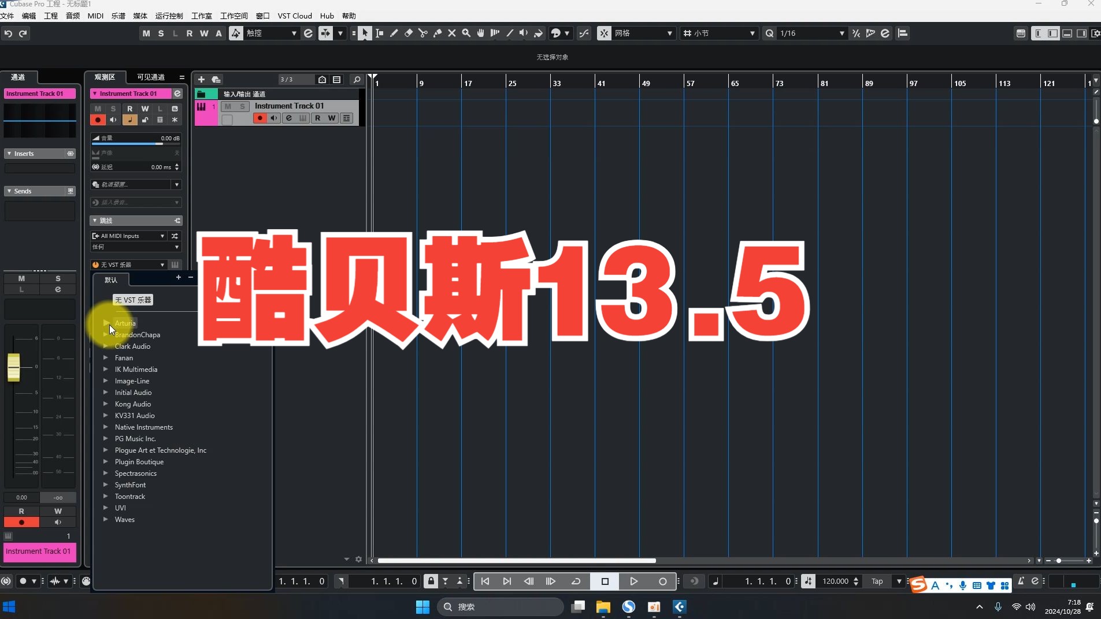Viewport: 1101px width, 619px height.
Task: Select the Glue tool
Action: [x=437, y=33]
